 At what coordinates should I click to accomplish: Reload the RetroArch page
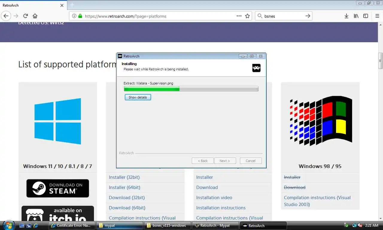pyautogui.click(x=25, y=16)
